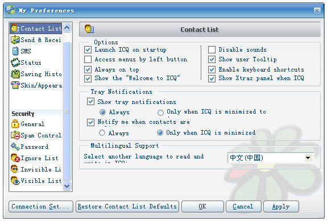
Task: Open Contact List preferences category
Action: [36, 28]
